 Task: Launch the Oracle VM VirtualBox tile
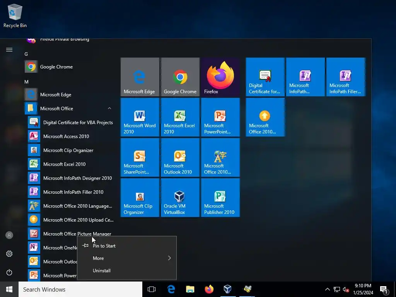(180, 198)
